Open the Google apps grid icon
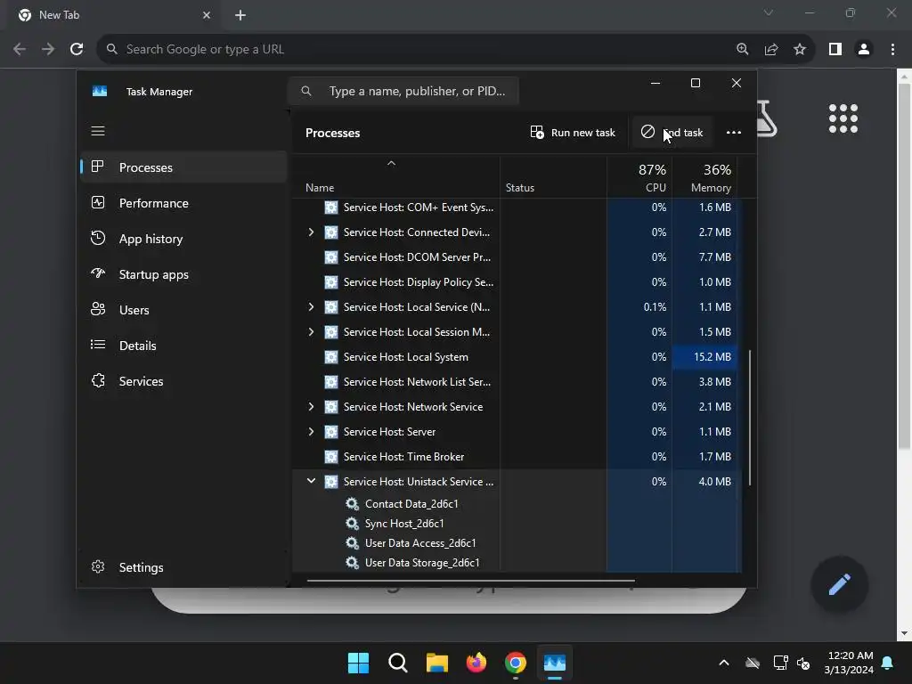Image resolution: width=912 pixels, height=684 pixels. click(843, 118)
